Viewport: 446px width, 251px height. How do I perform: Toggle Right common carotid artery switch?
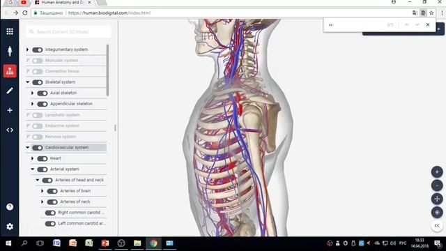pyautogui.click(x=50, y=213)
